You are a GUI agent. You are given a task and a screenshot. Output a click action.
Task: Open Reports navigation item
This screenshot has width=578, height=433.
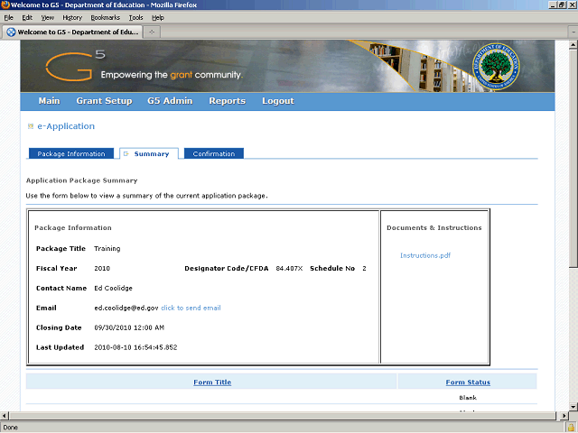point(227,101)
